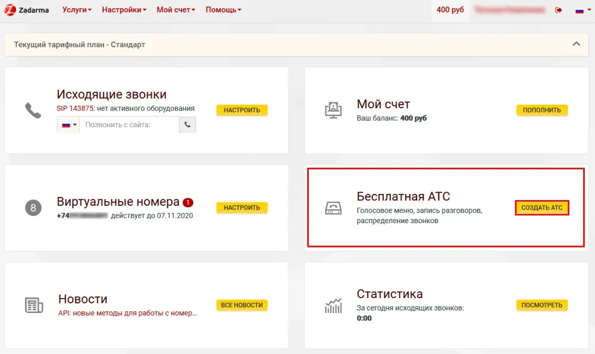Screen dimensions: 595x354
Task: Open the Помощь menu
Action: (x=223, y=10)
